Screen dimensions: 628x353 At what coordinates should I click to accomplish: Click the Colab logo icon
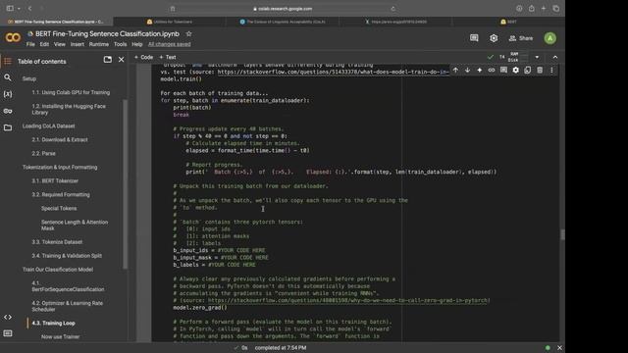[x=13, y=37]
